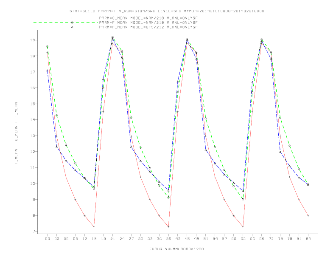Click x-axis forecast hour label 48
This screenshot has width=336, height=260.
(196, 239)
